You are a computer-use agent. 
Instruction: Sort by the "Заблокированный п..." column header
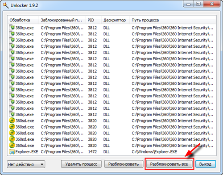(x=62, y=20)
